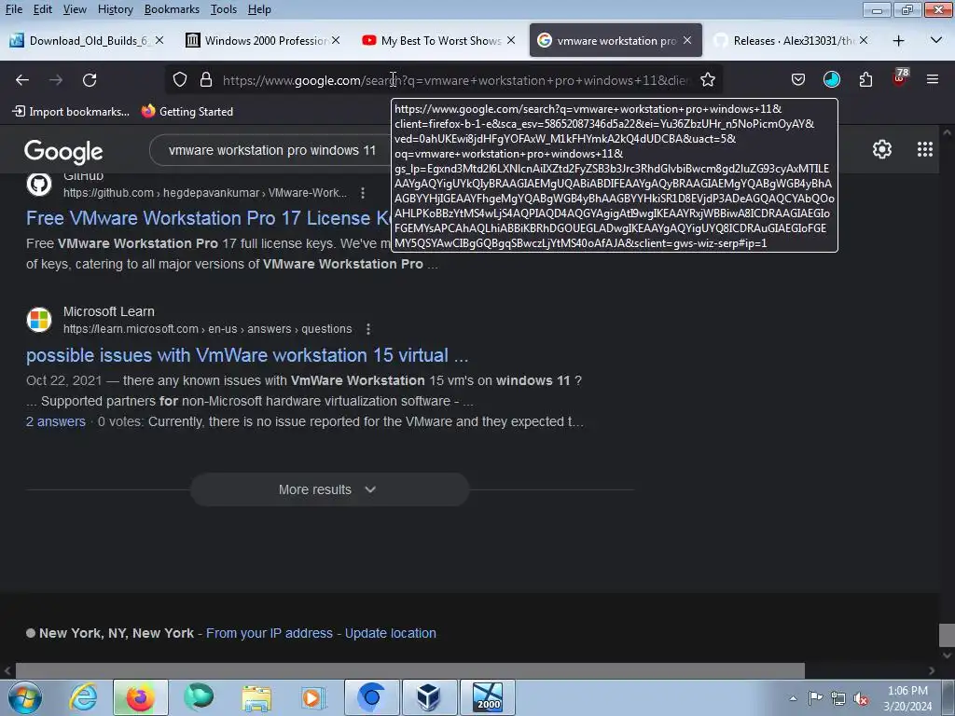This screenshot has width=955, height=716.
Task: Open the 2000 app in taskbar
Action: point(487,697)
